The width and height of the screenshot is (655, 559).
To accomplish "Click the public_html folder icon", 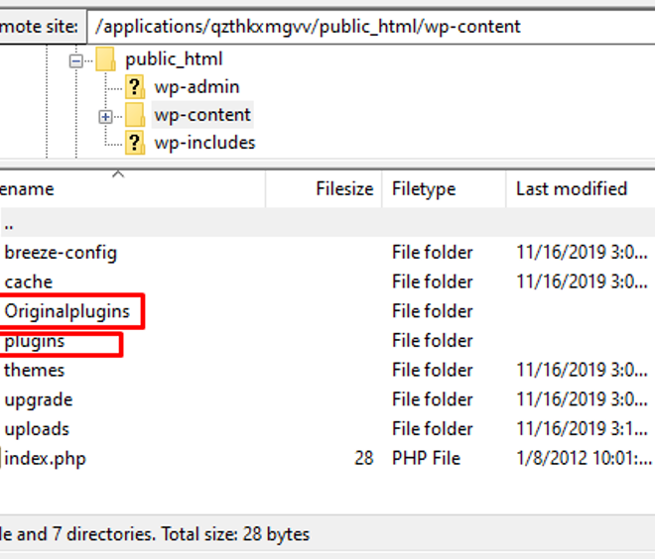I will click(105, 59).
